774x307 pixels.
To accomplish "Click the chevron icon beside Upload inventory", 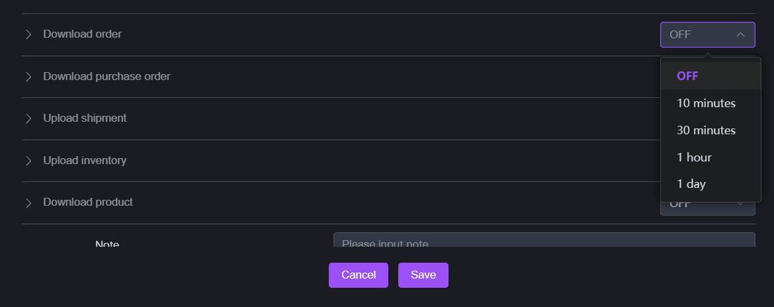I will [28, 161].
